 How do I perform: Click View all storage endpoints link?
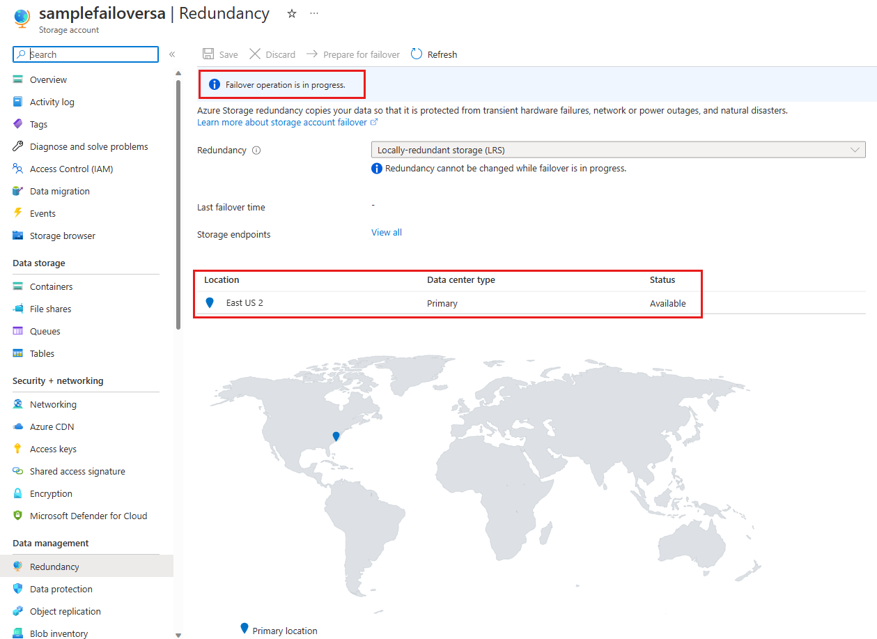click(x=387, y=233)
